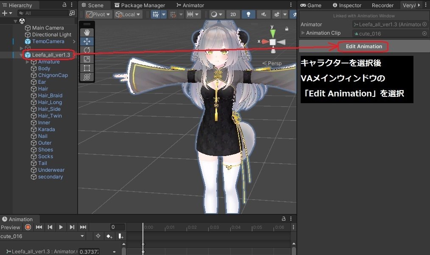Toggle the scene gizmo rotation lock

287,28
